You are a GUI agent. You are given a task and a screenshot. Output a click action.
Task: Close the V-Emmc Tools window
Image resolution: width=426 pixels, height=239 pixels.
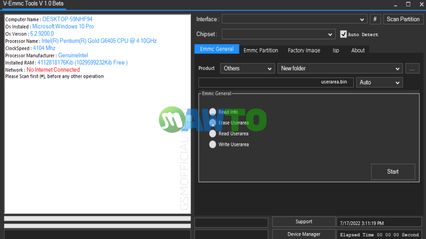tap(421, 4)
